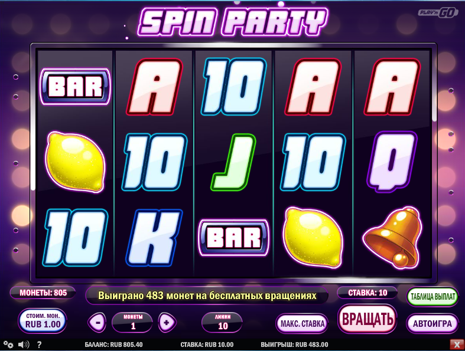This screenshot has height=351, width=465.
Task: Click the ЛИНИИ lines selector showing 10
Action: (222, 322)
